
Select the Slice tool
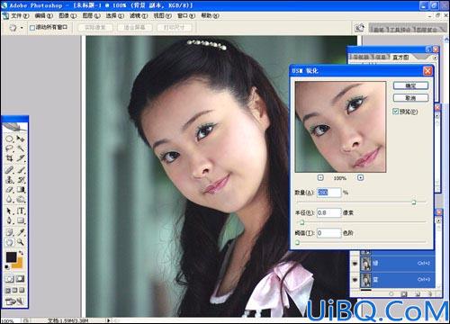coord(21,157)
